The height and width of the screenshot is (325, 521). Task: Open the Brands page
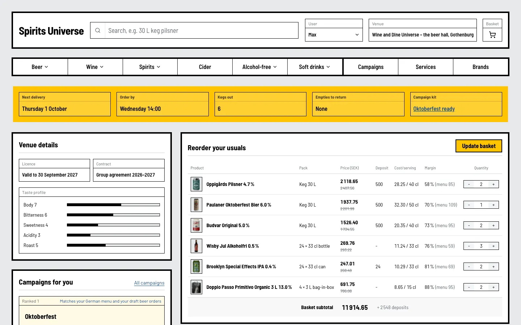[480, 67]
